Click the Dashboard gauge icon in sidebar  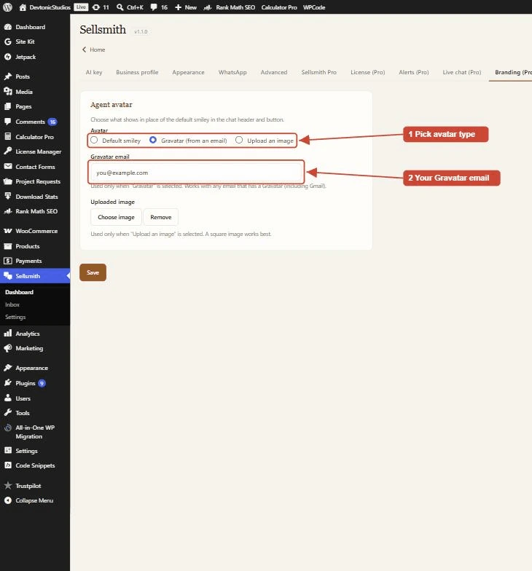coord(7,27)
